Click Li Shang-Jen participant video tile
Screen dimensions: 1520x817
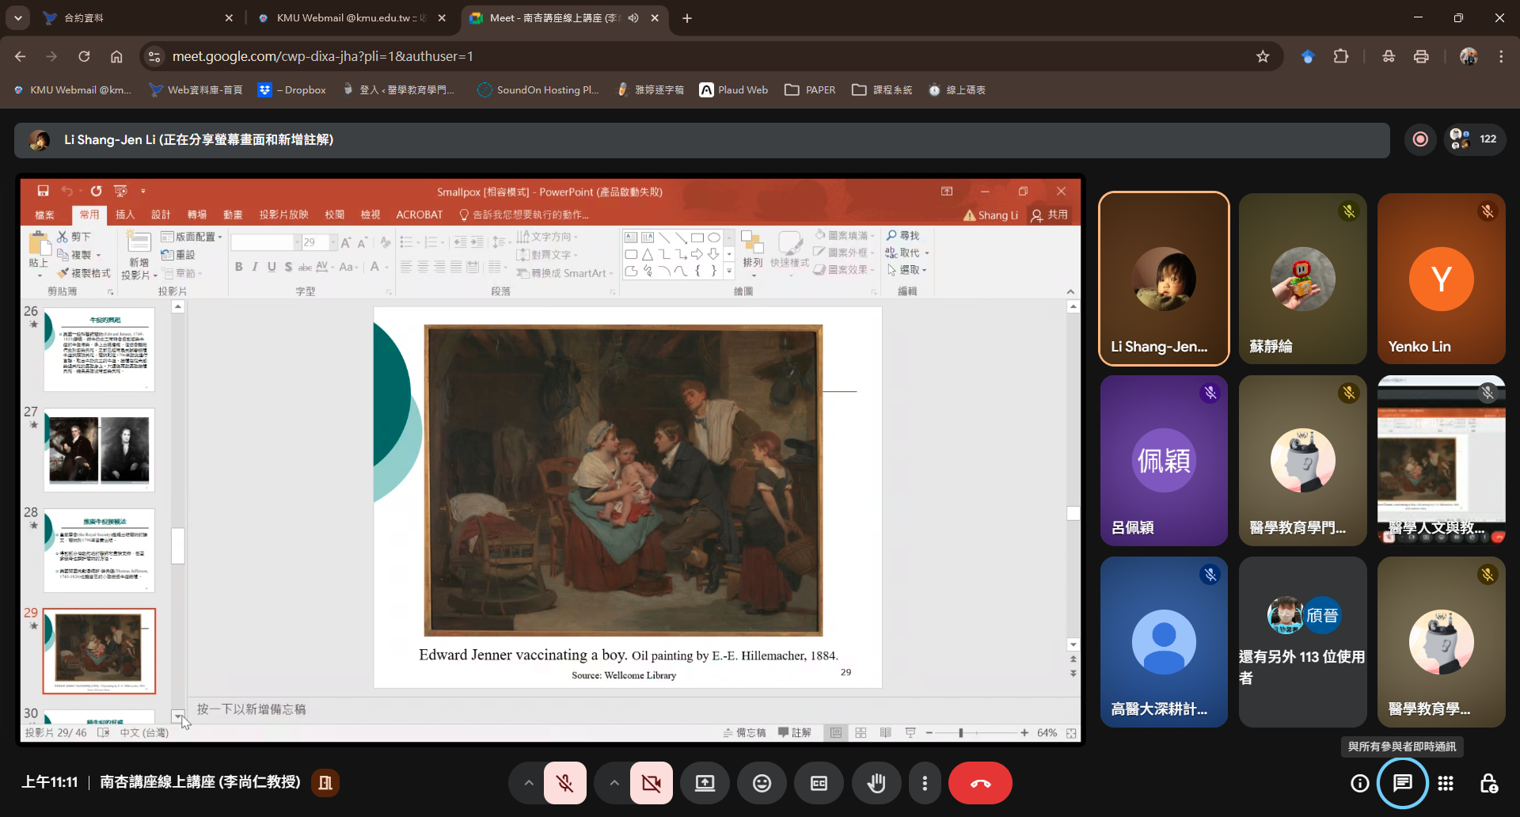coord(1164,279)
